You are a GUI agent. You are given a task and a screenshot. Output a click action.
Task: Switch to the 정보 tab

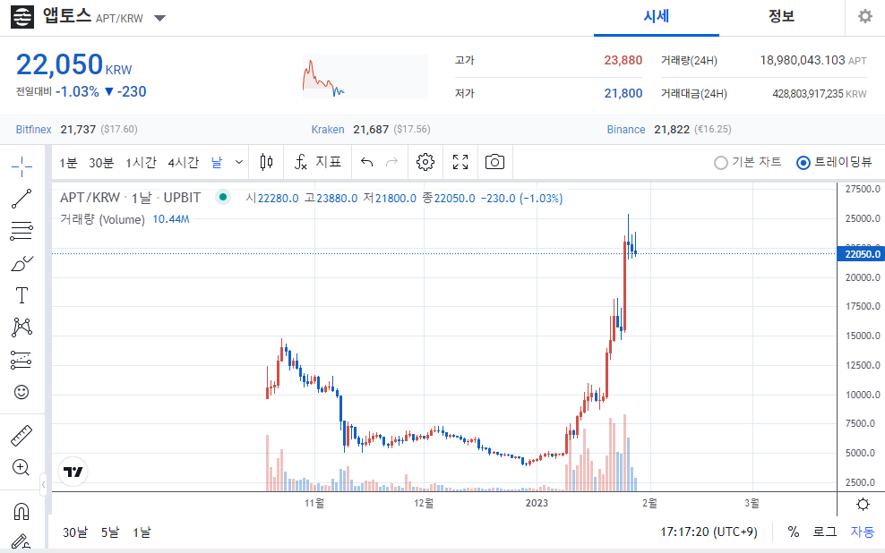(x=782, y=17)
